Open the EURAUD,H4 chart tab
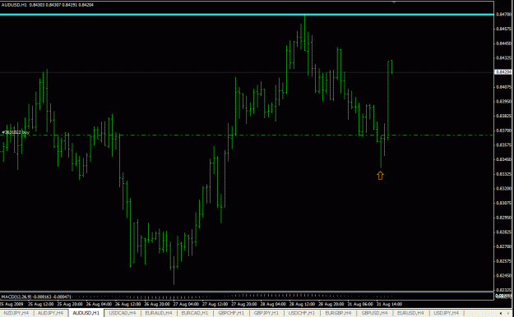Viewport: 514px width, 317px height. click(x=159, y=313)
